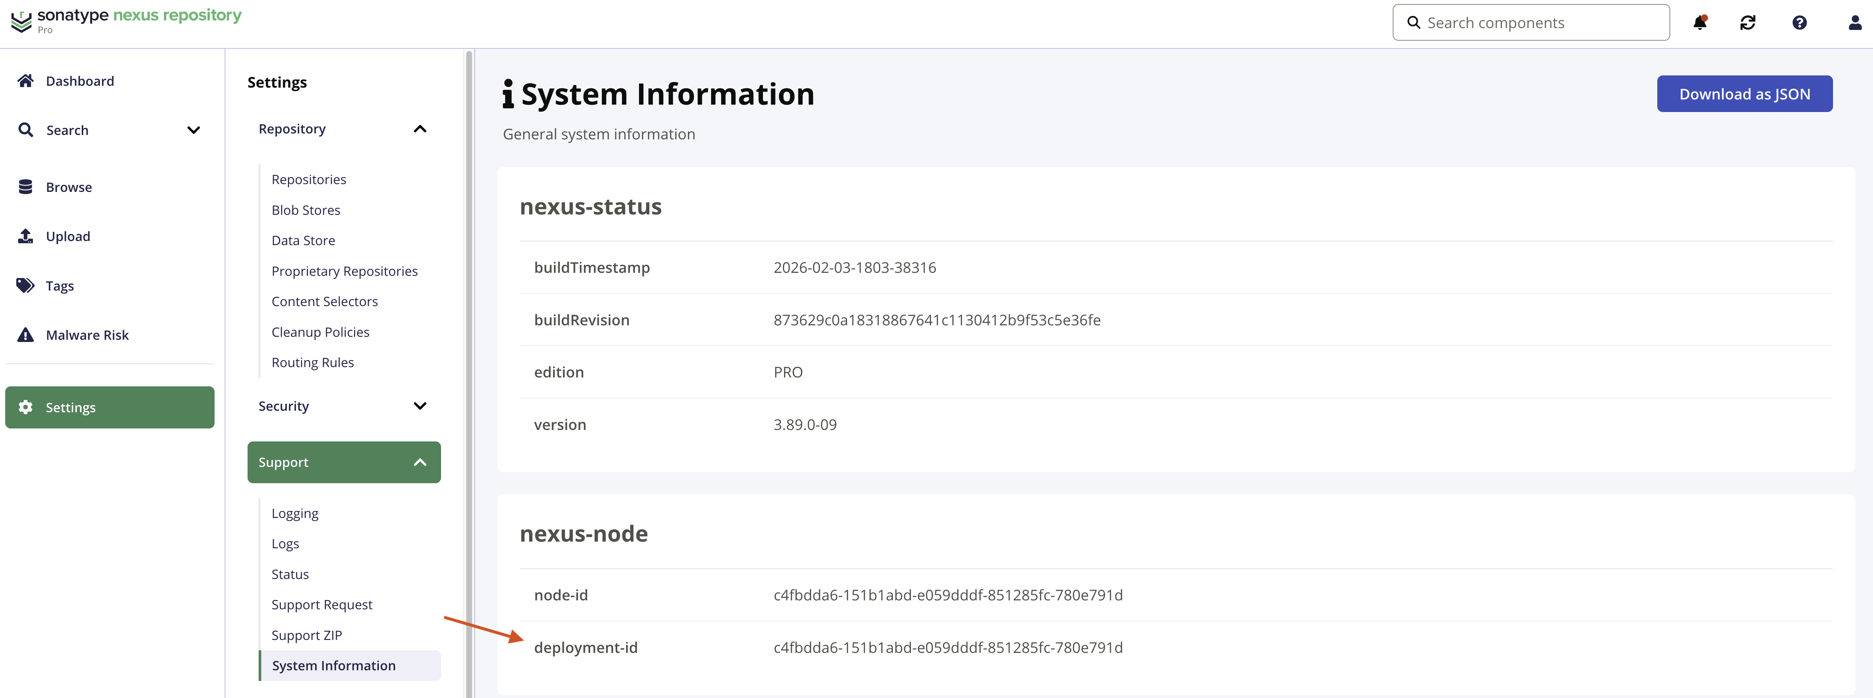Image resolution: width=1873 pixels, height=698 pixels.
Task: Click the buildRevision hash value
Action: click(937, 319)
